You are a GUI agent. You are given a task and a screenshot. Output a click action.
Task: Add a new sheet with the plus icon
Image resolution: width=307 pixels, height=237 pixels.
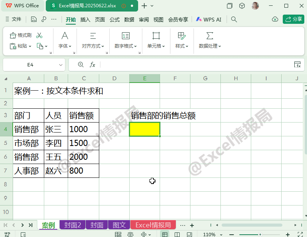pyautogui.click(x=192, y=225)
